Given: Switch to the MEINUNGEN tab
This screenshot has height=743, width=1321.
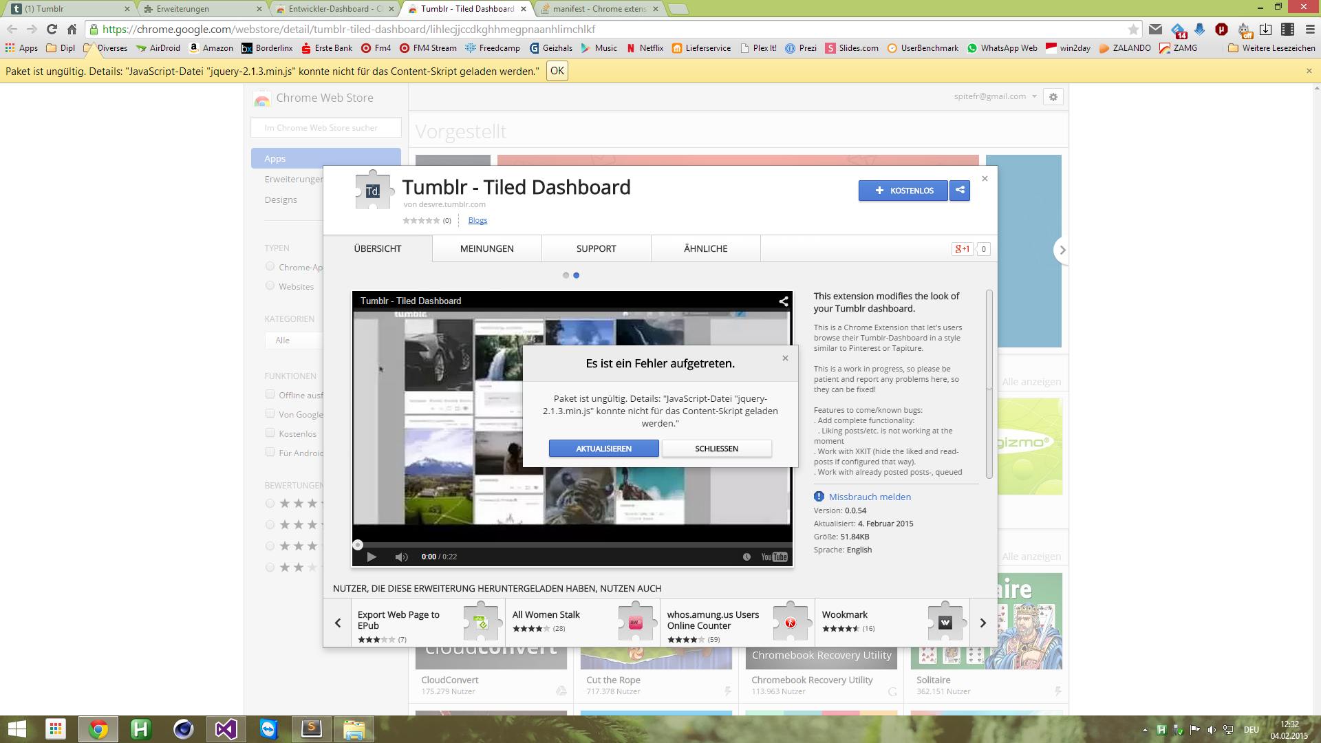Looking at the screenshot, I should (x=487, y=249).
